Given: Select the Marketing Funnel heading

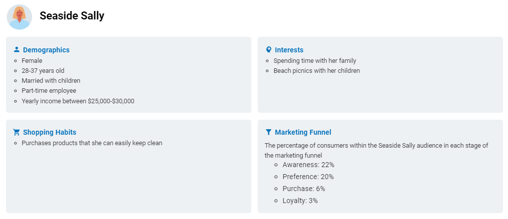Looking at the screenshot, I should point(303,132).
